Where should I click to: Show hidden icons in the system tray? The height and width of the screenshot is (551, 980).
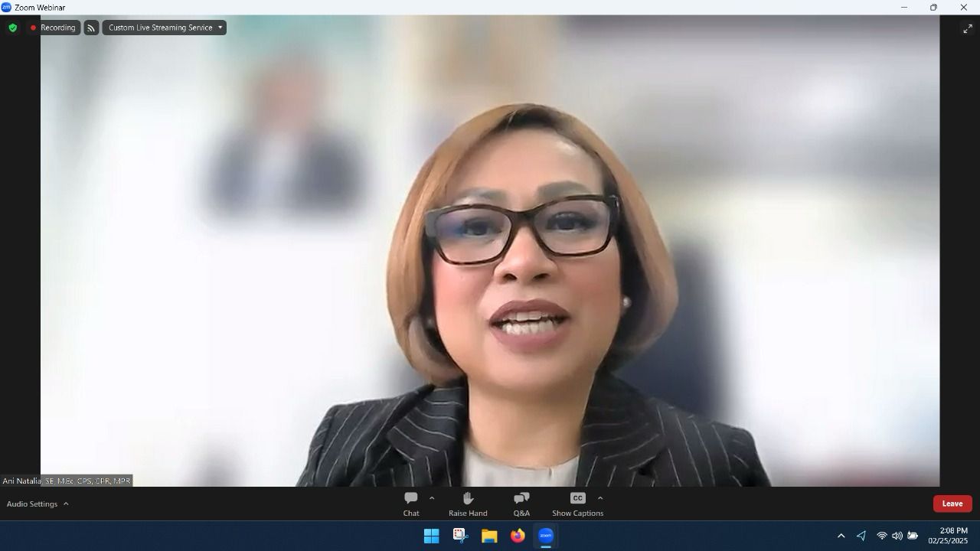click(x=841, y=536)
